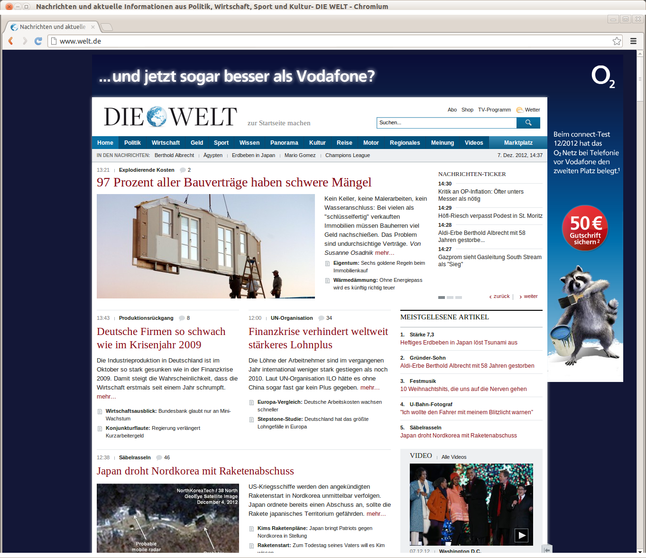Reload the page with refresh icon
This screenshot has width=646, height=558.
[x=38, y=41]
